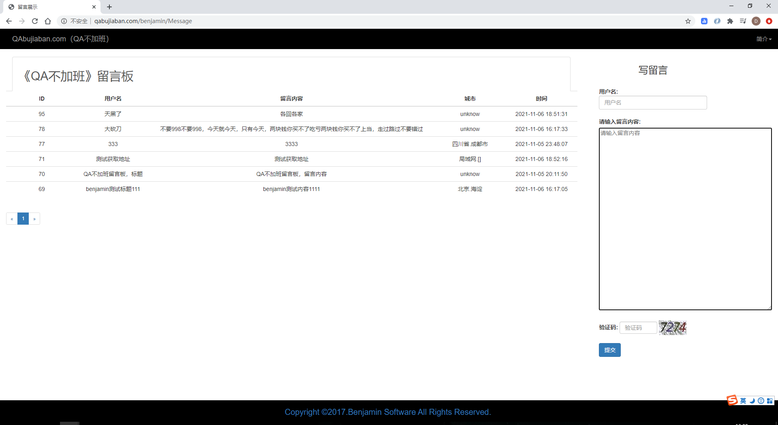Click username 天黑了

pyautogui.click(x=113, y=114)
